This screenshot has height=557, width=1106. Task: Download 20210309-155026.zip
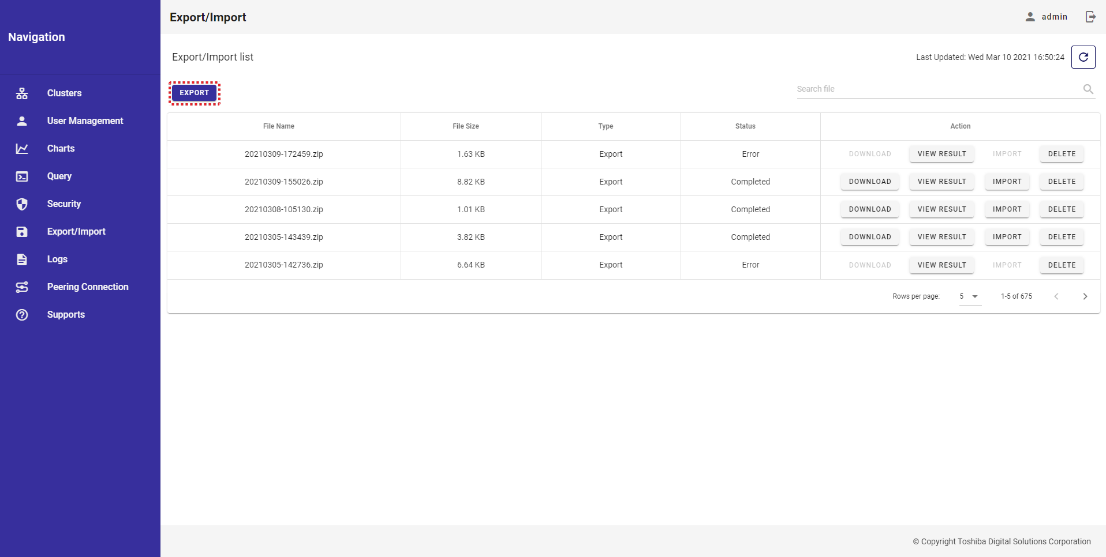[869, 182]
